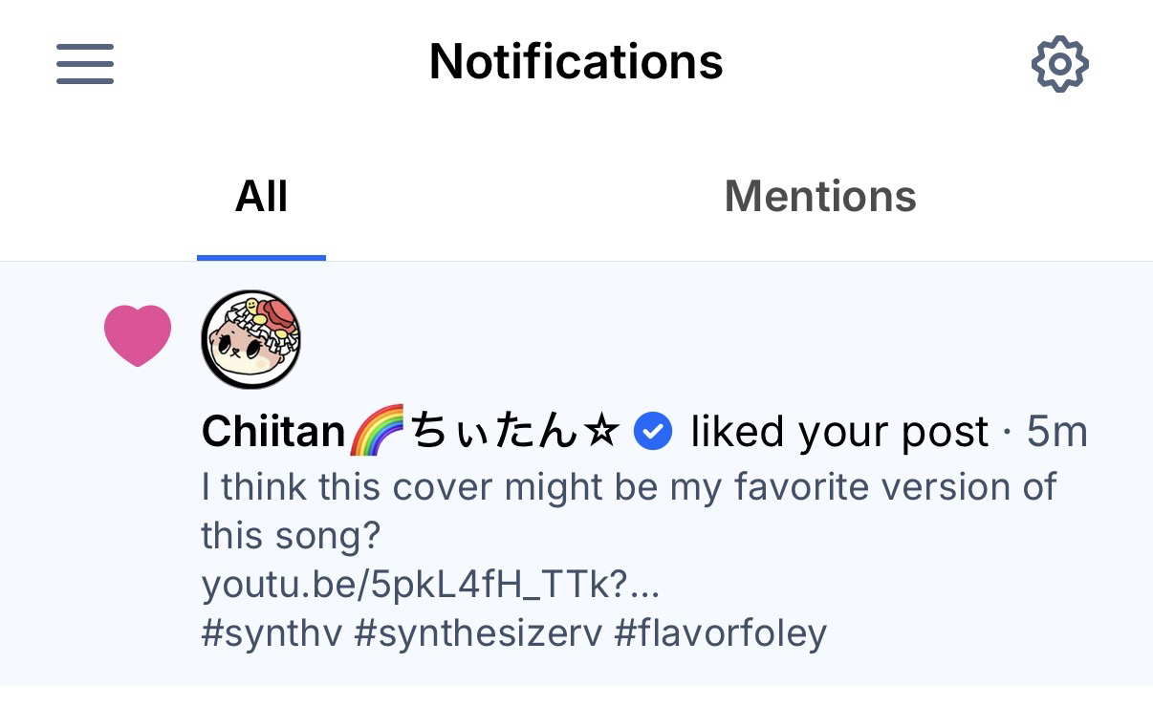Click the Chiitan display name
The height and width of the screenshot is (706, 1153).
[x=273, y=433]
